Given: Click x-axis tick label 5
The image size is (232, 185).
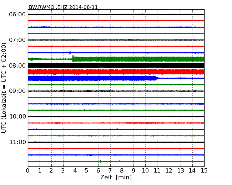Looking at the screenshot, I should click(x=86, y=171).
